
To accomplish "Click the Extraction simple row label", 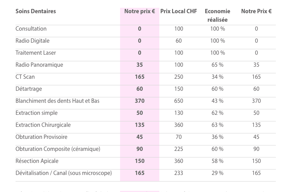I will coord(37,113).
